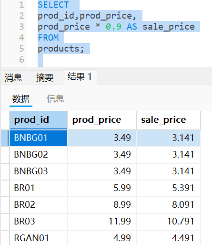Select cell BNBG01

[39, 138]
